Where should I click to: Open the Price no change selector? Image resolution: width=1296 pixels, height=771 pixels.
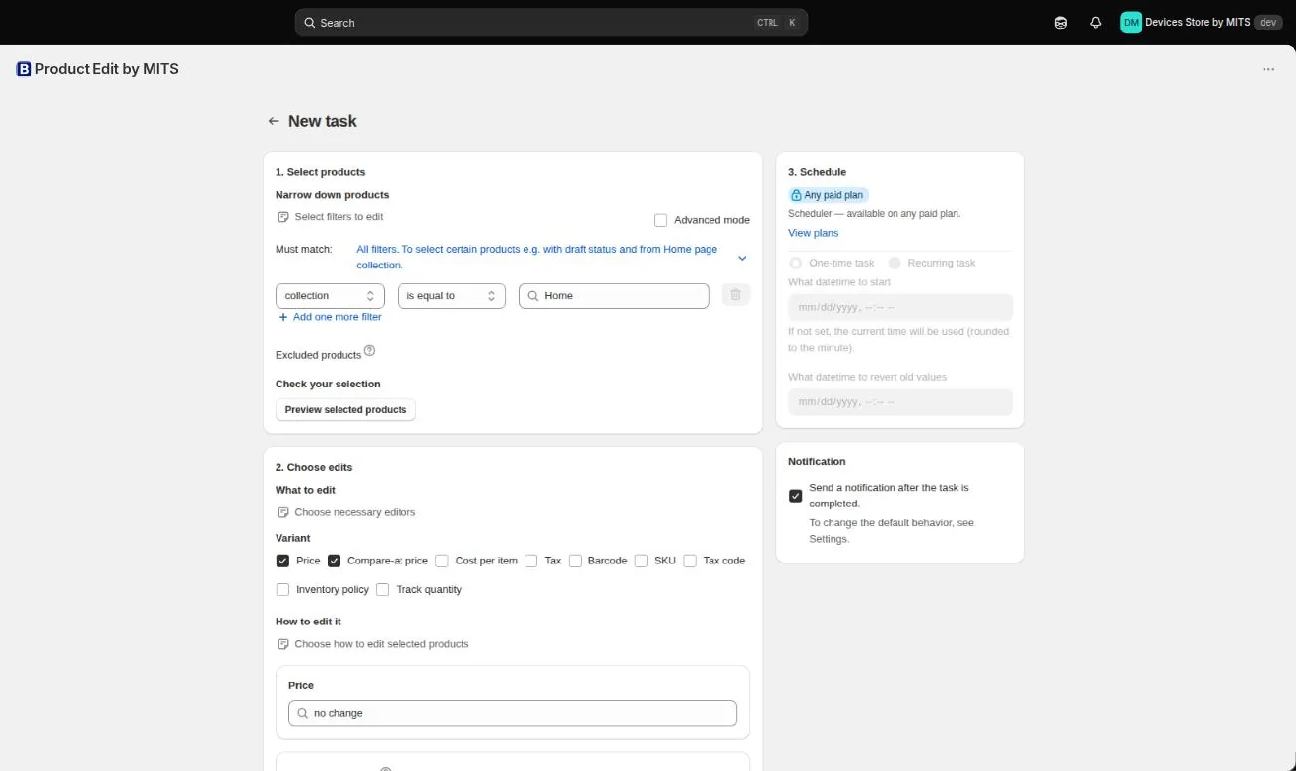(x=513, y=713)
